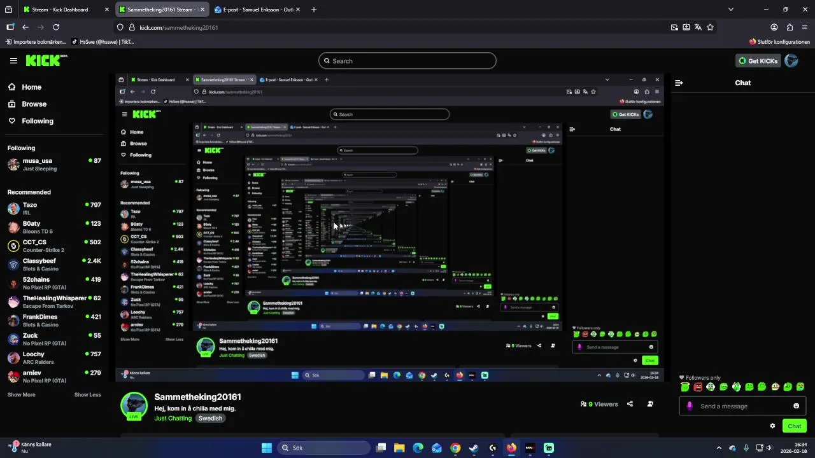Focus the Send a message input
Screen dimensions: 815x458
click(742, 406)
